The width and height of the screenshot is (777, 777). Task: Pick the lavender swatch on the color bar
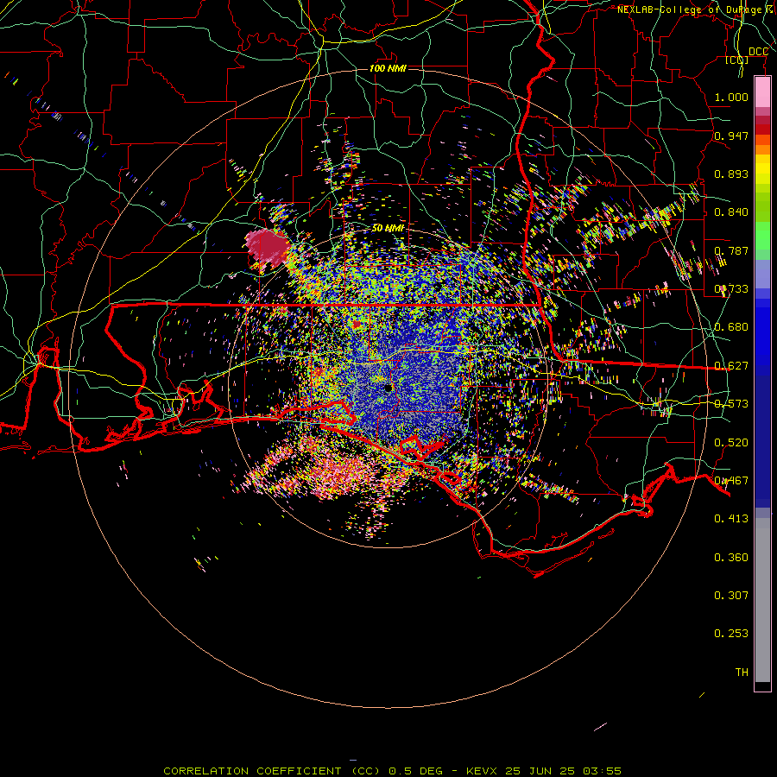[762, 274]
